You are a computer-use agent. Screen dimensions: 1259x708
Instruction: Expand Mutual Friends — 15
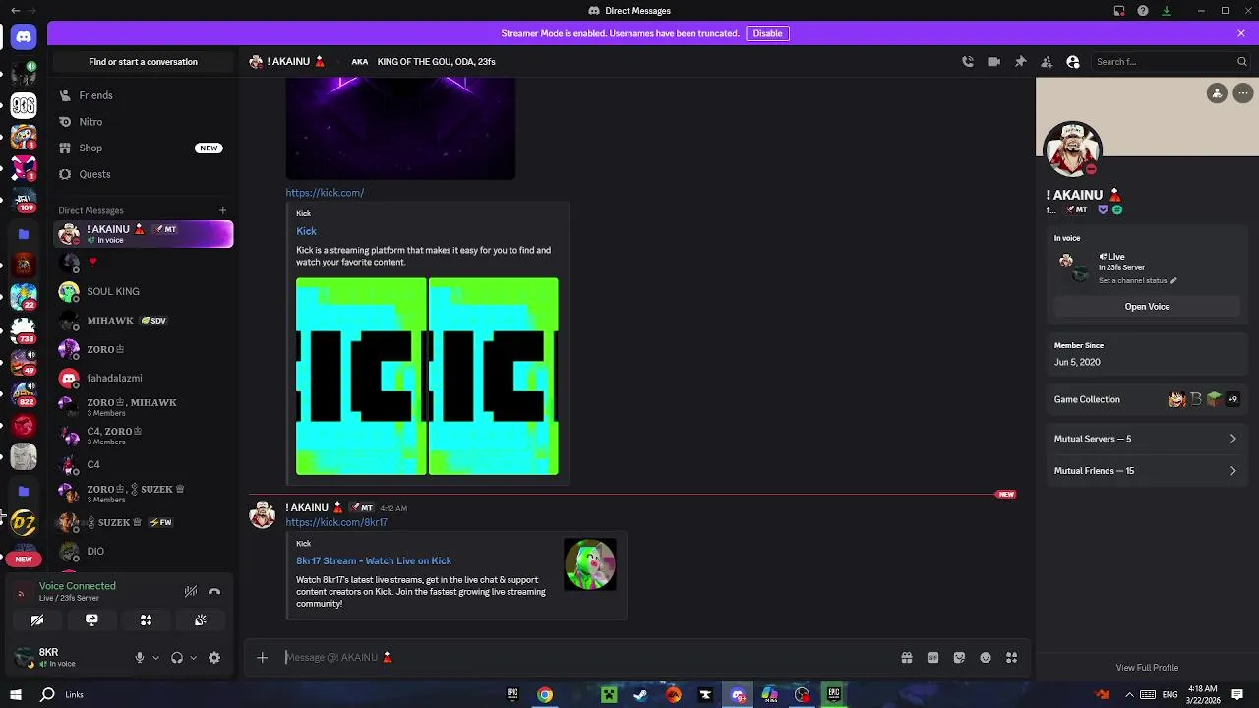1146,471
